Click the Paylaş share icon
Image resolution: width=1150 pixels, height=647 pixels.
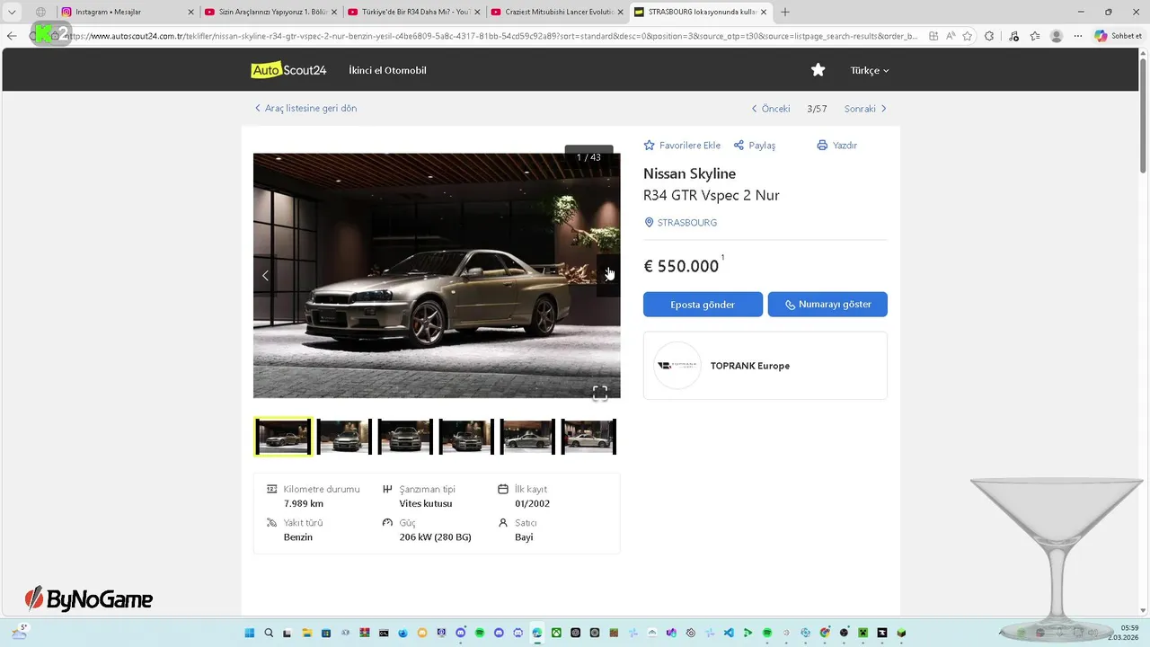(x=739, y=146)
